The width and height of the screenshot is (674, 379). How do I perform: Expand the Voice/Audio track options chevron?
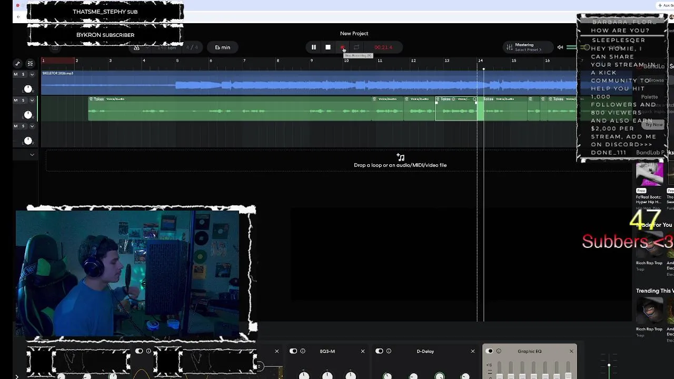32,100
